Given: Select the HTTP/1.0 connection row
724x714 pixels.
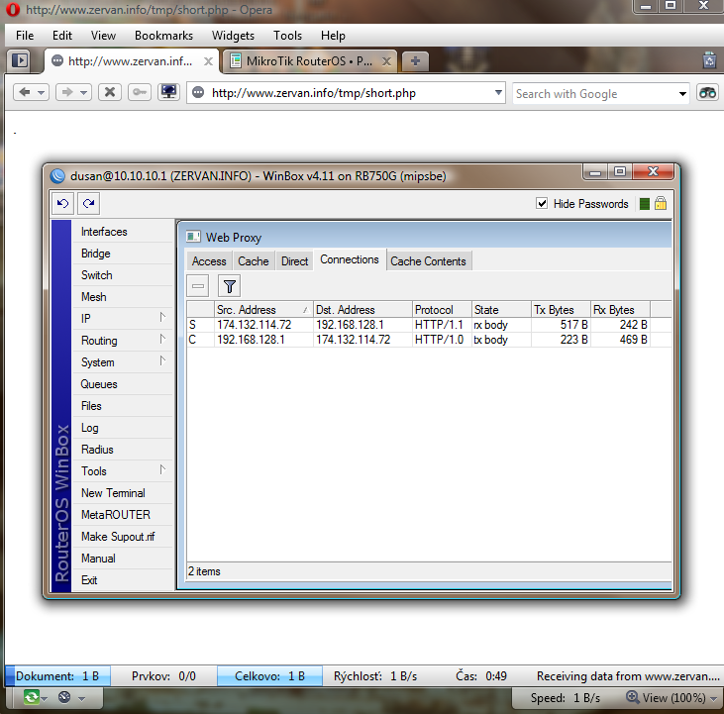Looking at the screenshot, I should click(429, 340).
